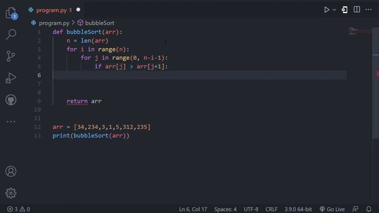Screen dimensions: 379x213
Task: Change file encoding UTF-8
Action: (x=251, y=209)
